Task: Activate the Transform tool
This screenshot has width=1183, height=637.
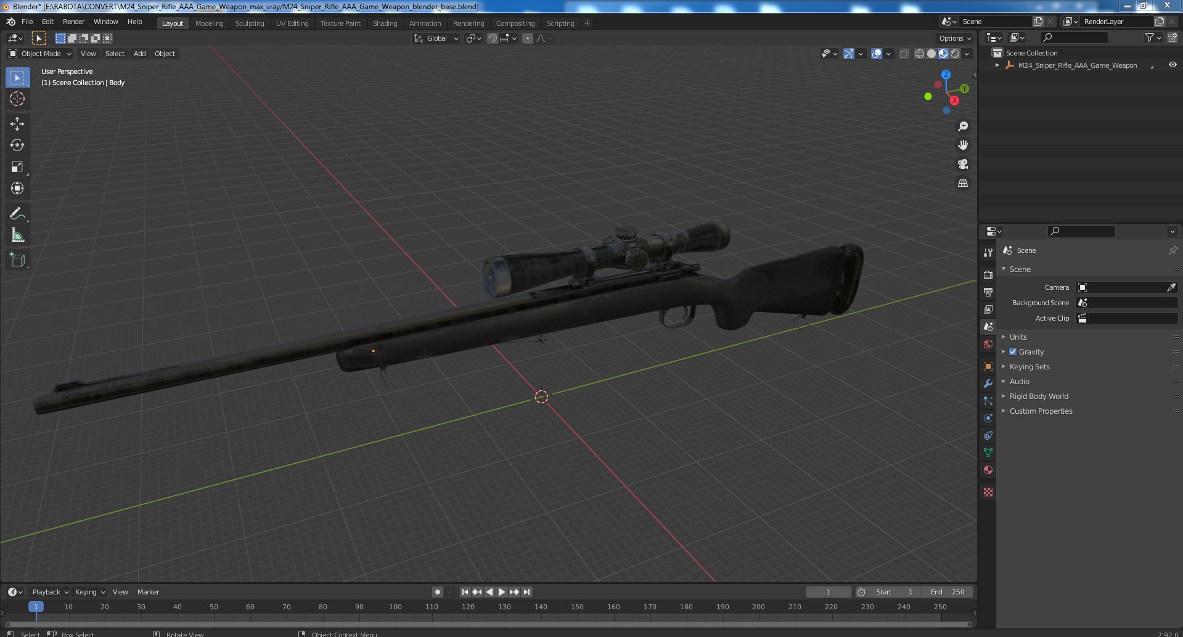Action: (x=17, y=188)
